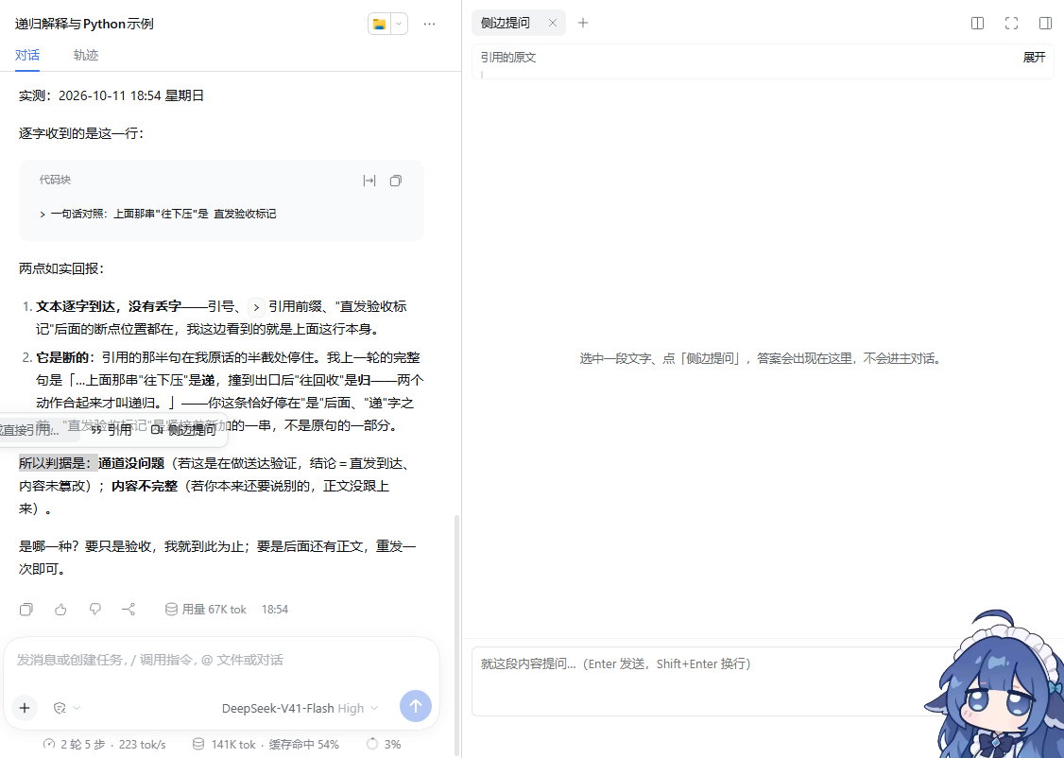
Task: Click the 3% context usage ring
Action: pos(384,745)
